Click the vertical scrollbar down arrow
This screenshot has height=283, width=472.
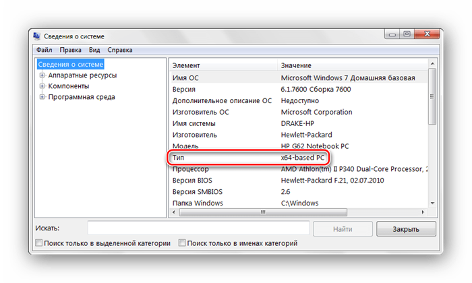433,203
